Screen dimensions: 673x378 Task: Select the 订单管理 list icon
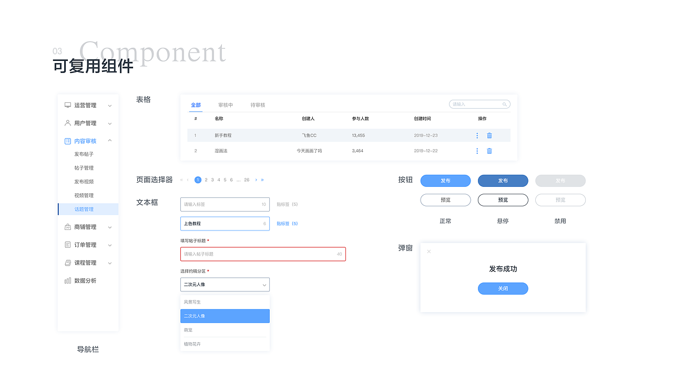coord(67,245)
